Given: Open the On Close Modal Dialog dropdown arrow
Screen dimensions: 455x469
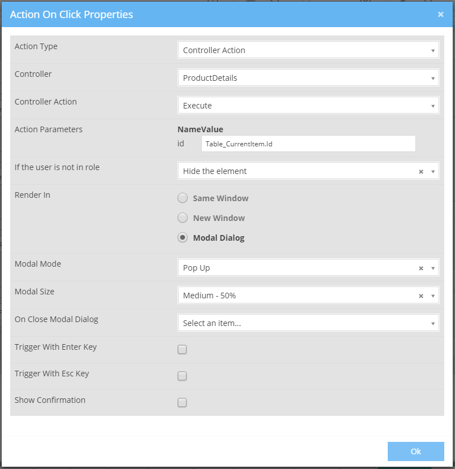Looking at the screenshot, I should (x=434, y=323).
